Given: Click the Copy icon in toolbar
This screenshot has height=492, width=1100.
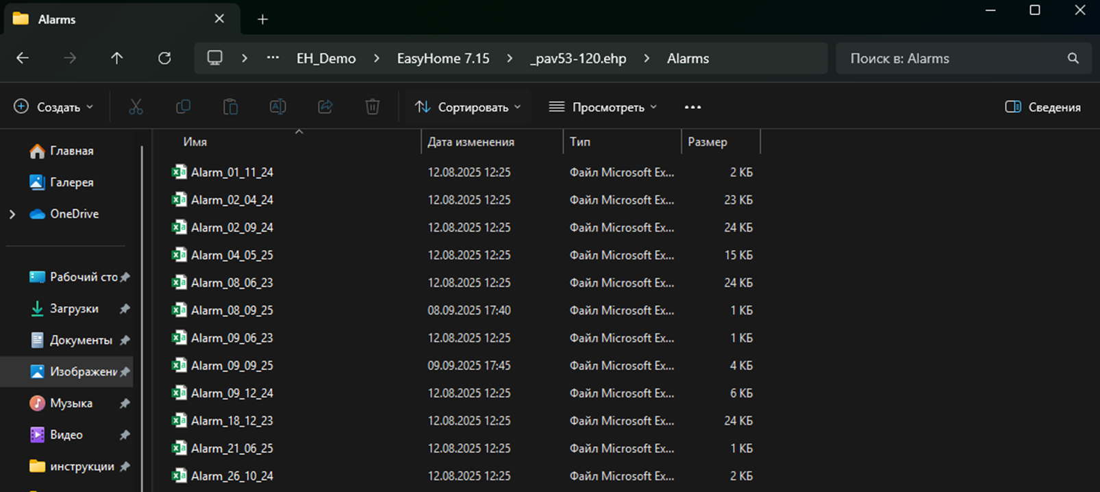Looking at the screenshot, I should (183, 107).
